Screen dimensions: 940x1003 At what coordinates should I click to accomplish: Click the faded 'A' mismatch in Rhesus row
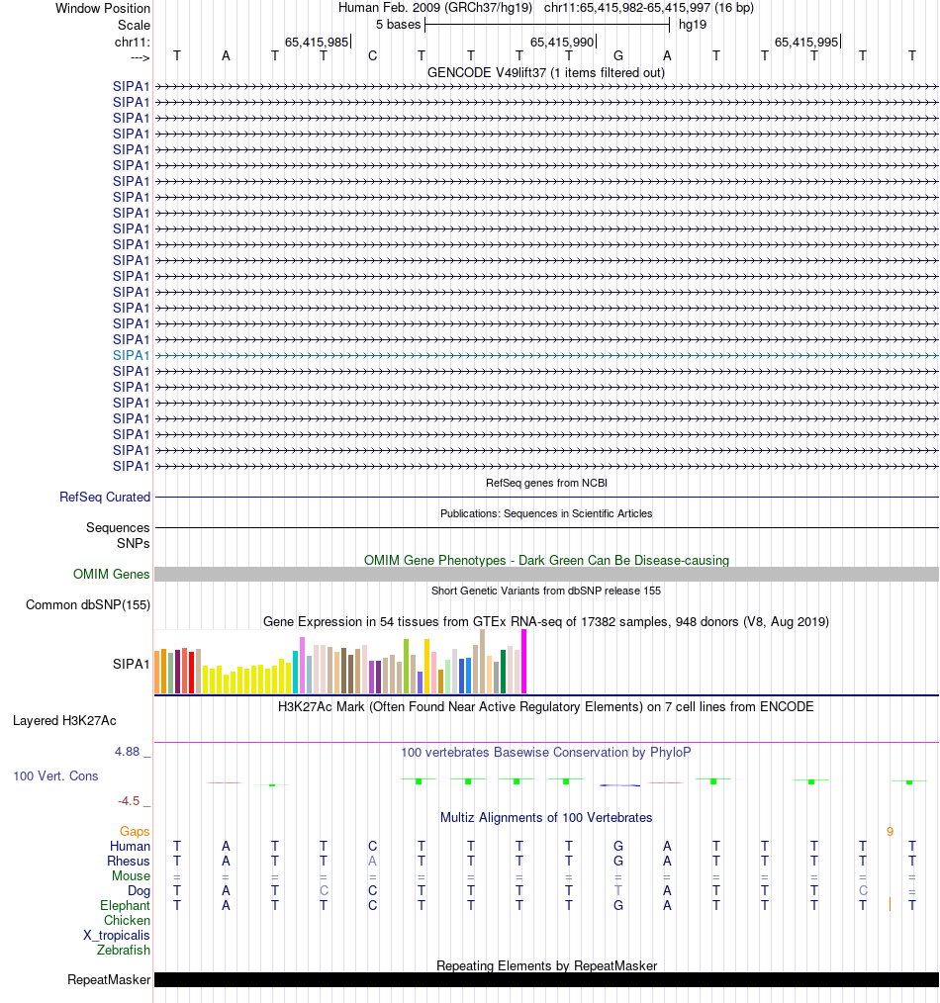click(x=372, y=861)
